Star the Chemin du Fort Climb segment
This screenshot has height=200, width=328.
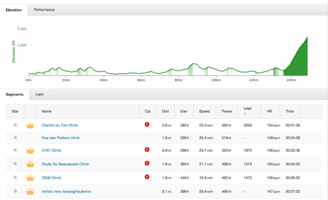15,125
